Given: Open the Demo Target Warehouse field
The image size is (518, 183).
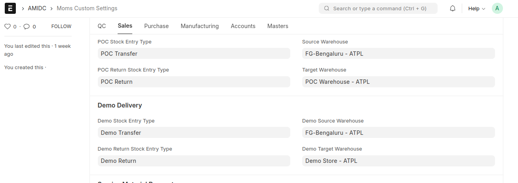Looking at the screenshot, I should (x=398, y=161).
